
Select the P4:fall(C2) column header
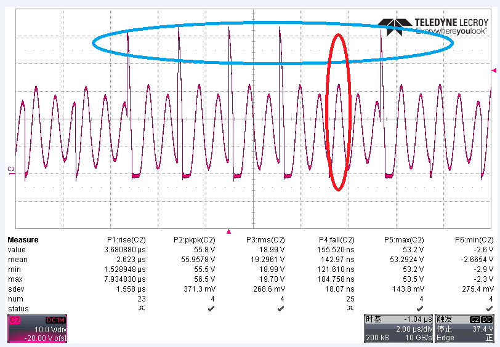pyautogui.click(x=337, y=239)
